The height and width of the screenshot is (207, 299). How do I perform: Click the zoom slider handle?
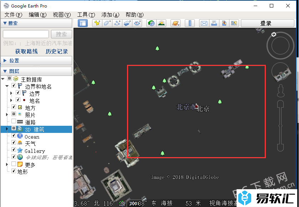[280, 126]
